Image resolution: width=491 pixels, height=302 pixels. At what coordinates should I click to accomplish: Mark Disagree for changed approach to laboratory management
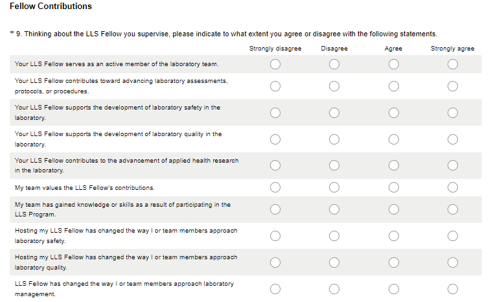tap(334, 288)
